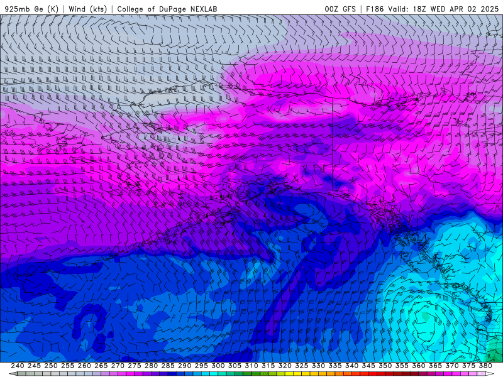Select the 370 legend value
The height and width of the screenshot is (377, 503).
point(452,366)
